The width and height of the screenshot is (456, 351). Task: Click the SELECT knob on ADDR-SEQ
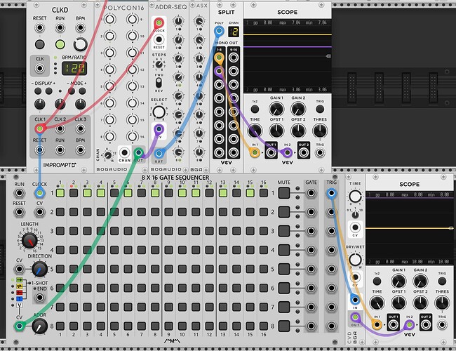click(x=159, y=112)
